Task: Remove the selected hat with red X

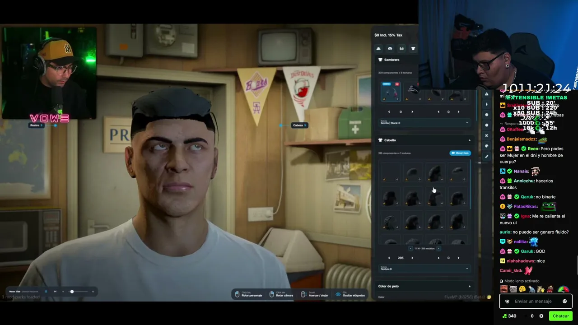Action: pos(397,84)
